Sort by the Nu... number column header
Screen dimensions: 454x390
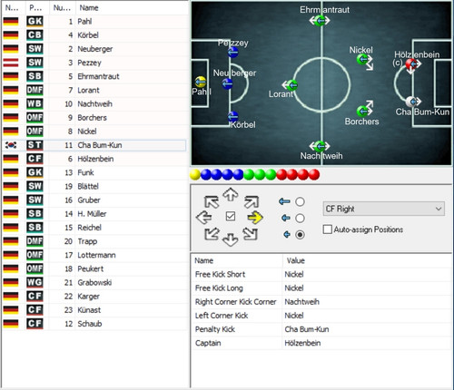(62, 8)
